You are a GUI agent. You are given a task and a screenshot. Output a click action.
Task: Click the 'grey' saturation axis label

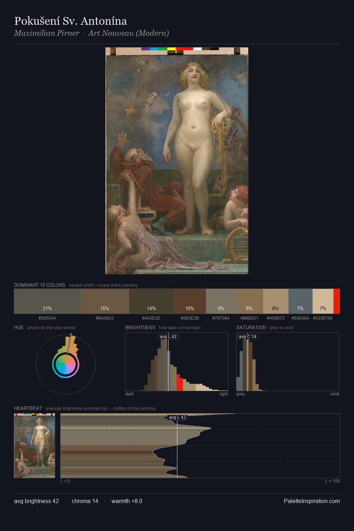[241, 394]
